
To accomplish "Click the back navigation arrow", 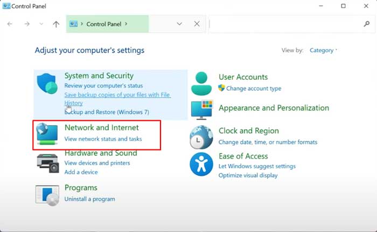I will (10, 24).
